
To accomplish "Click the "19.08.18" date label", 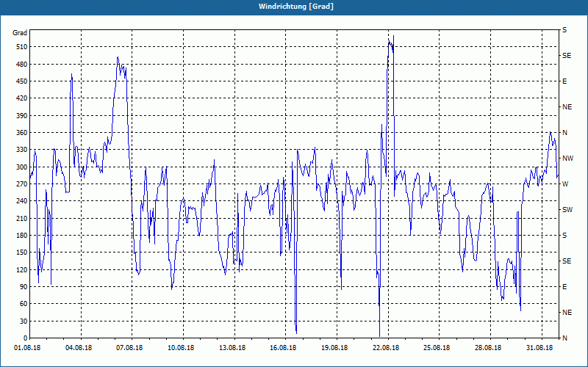I will [334, 348].
